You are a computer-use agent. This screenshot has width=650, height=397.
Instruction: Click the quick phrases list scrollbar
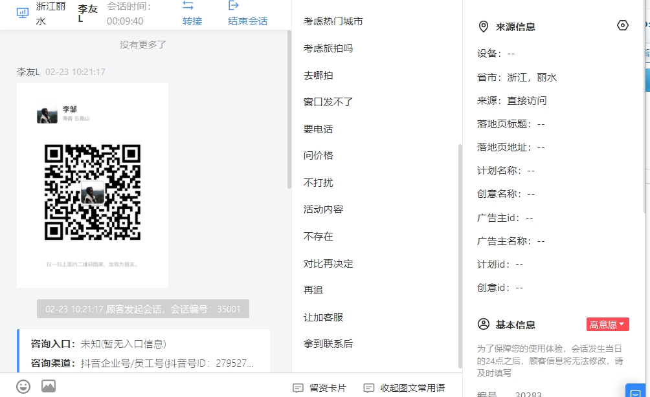point(460,256)
